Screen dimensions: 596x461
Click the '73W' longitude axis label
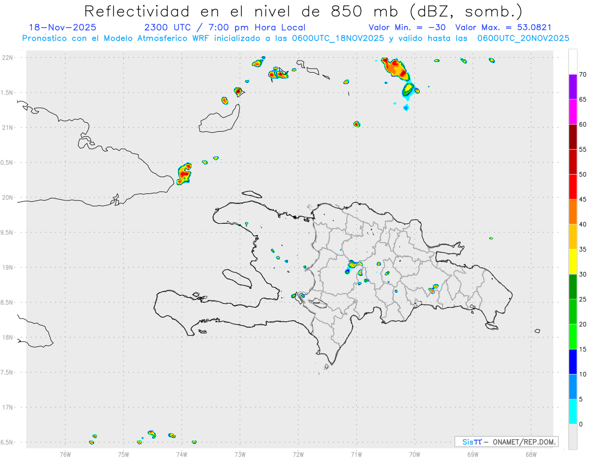coord(240,454)
